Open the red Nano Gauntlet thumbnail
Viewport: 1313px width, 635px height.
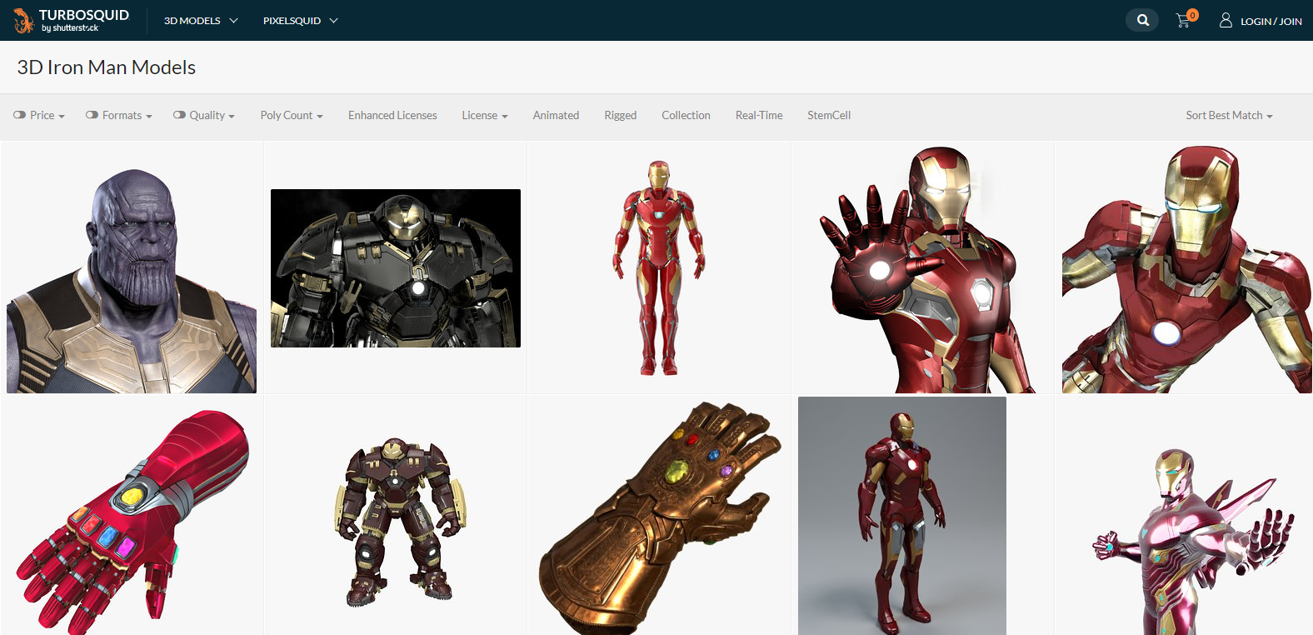pos(132,522)
